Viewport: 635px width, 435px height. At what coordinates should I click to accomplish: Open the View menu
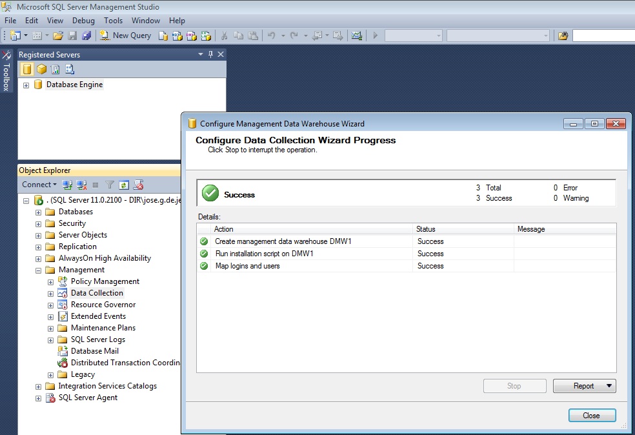click(55, 21)
